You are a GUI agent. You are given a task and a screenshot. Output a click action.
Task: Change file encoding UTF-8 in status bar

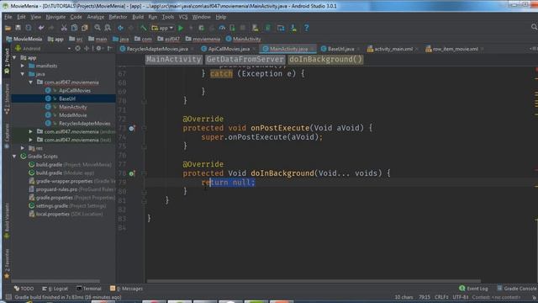click(x=461, y=297)
